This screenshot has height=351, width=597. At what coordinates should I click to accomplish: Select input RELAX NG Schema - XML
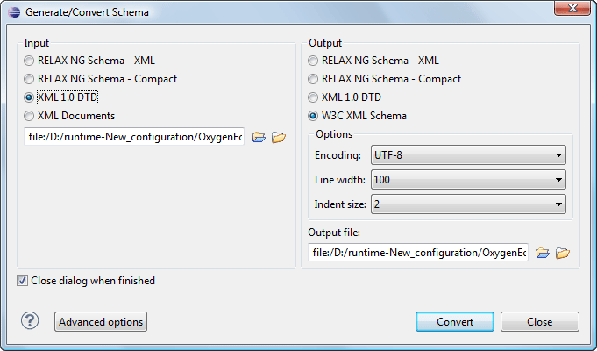pos(31,61)
